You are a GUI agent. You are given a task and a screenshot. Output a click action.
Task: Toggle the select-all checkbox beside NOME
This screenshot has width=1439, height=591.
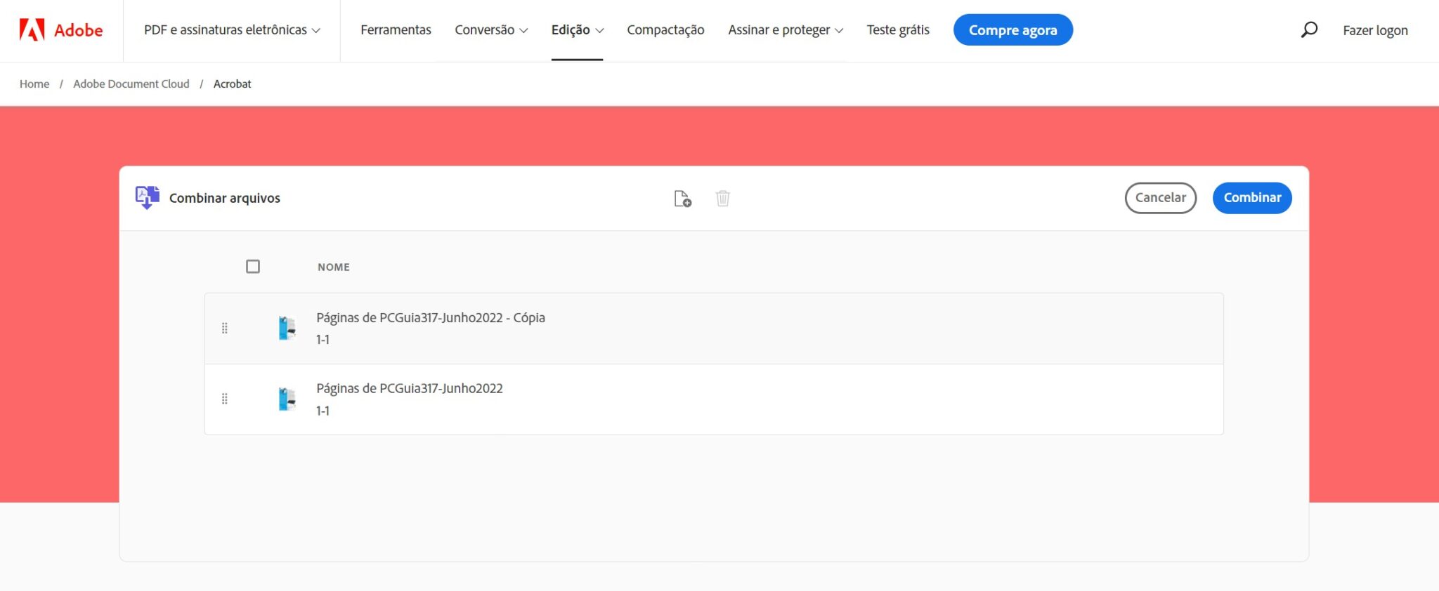[253, 267]
